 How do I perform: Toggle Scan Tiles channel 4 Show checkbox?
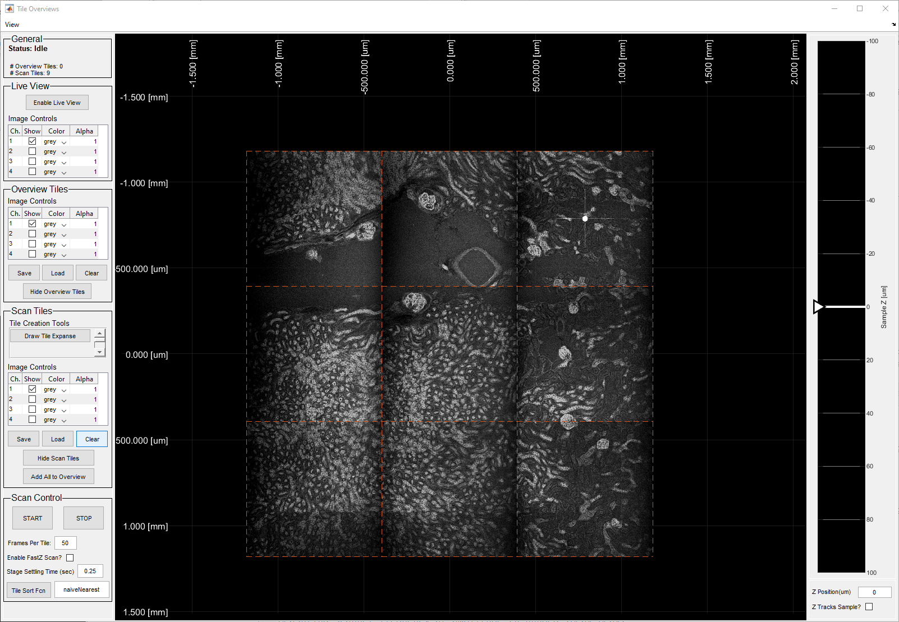point(32,420)
